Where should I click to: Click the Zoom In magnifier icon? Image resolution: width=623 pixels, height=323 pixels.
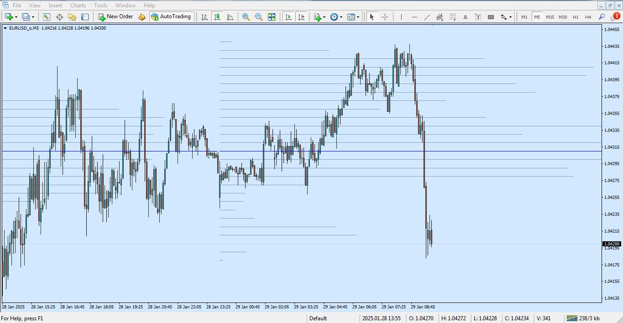click(246, 17)
